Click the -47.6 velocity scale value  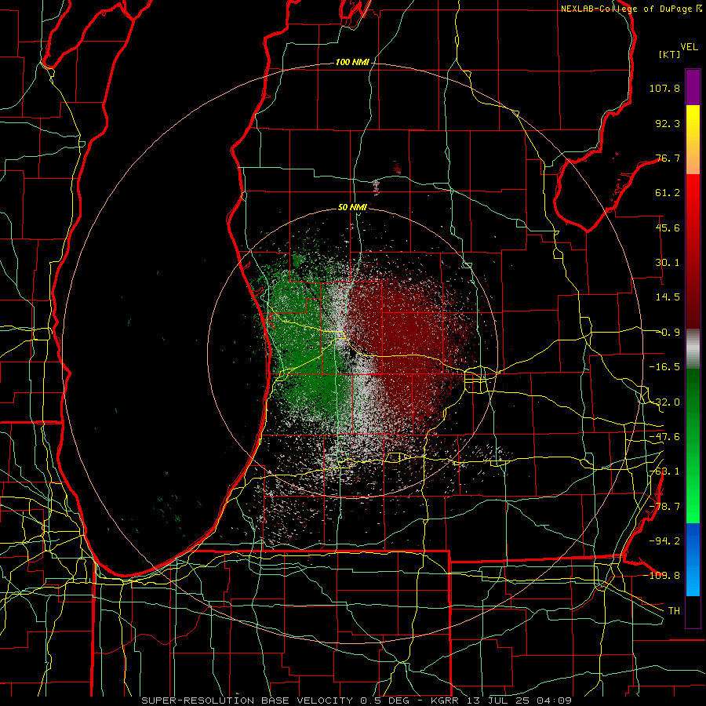tap(664, 437)
